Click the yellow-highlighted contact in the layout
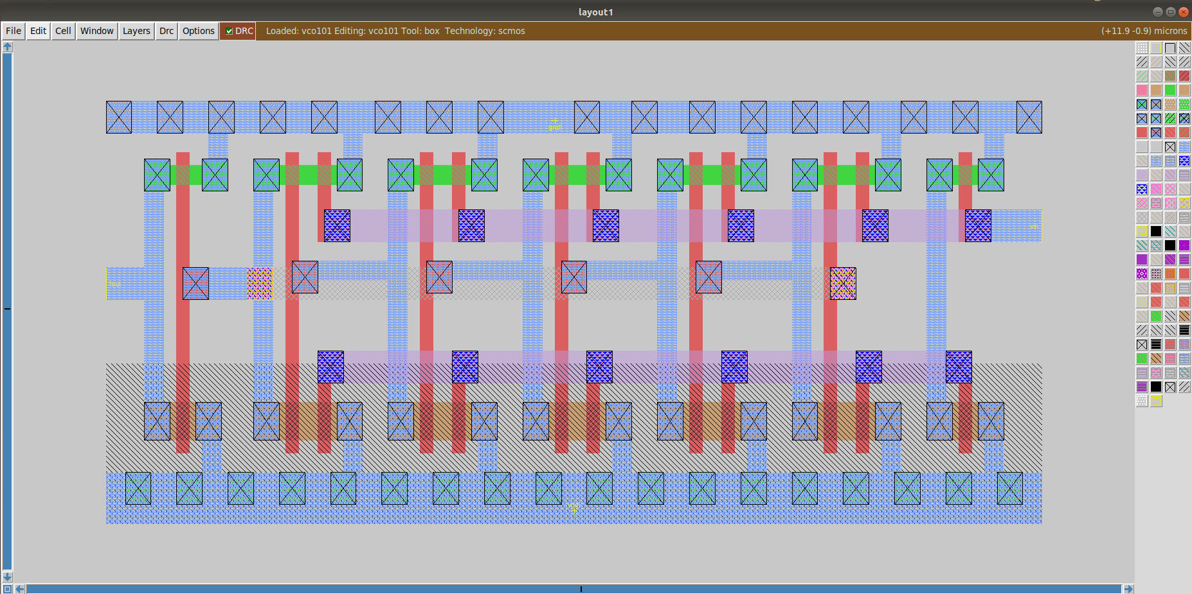Screen dimensions: 1192x594 pyautogui.click(x=260, y=283)
